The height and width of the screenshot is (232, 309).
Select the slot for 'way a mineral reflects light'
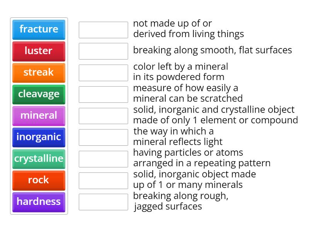[103, 137]
